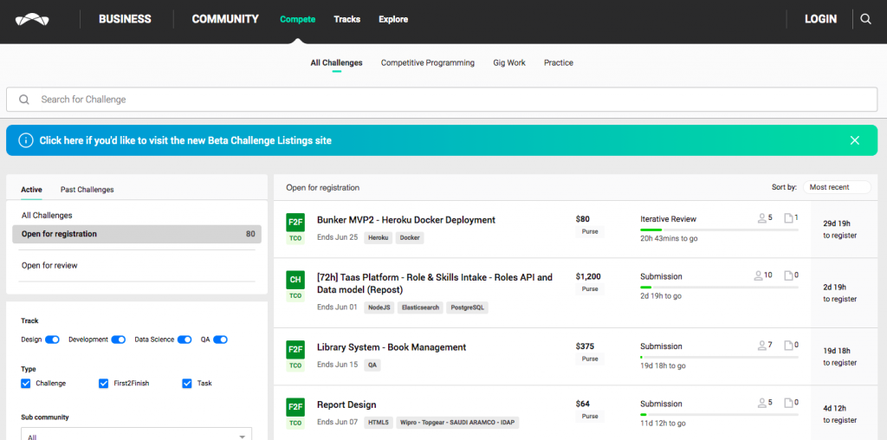Click F2F badge for Report Design challenge

[x=295, y=407]
